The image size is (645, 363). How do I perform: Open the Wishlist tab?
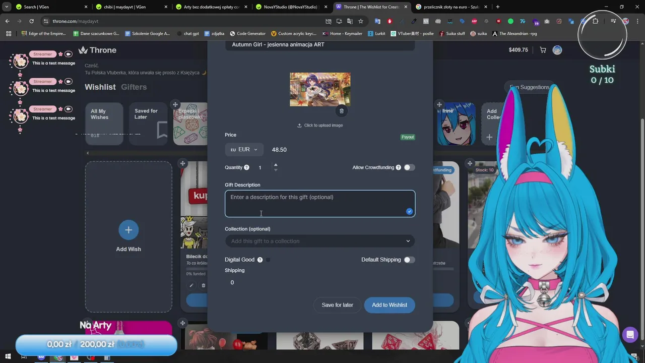100,87
